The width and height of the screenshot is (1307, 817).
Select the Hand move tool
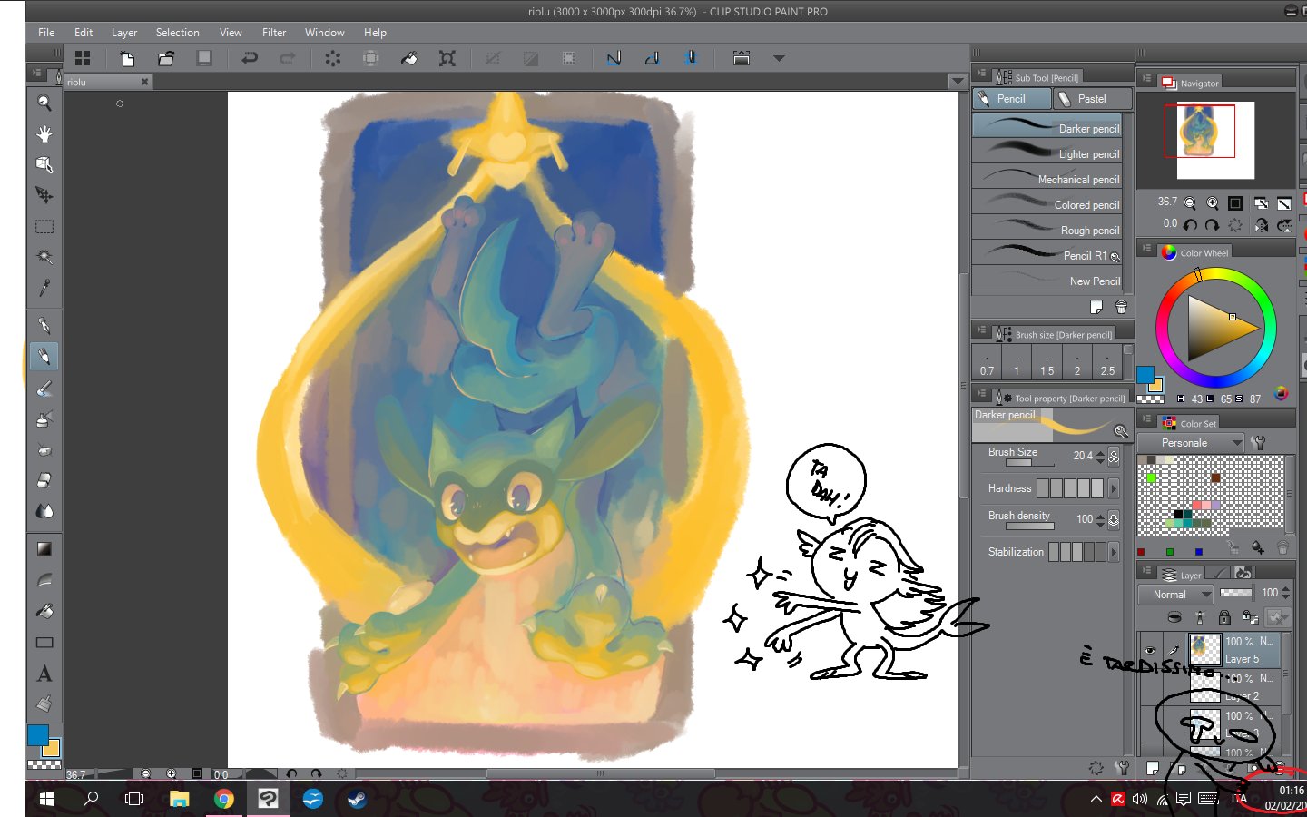[x=44, y=133]
